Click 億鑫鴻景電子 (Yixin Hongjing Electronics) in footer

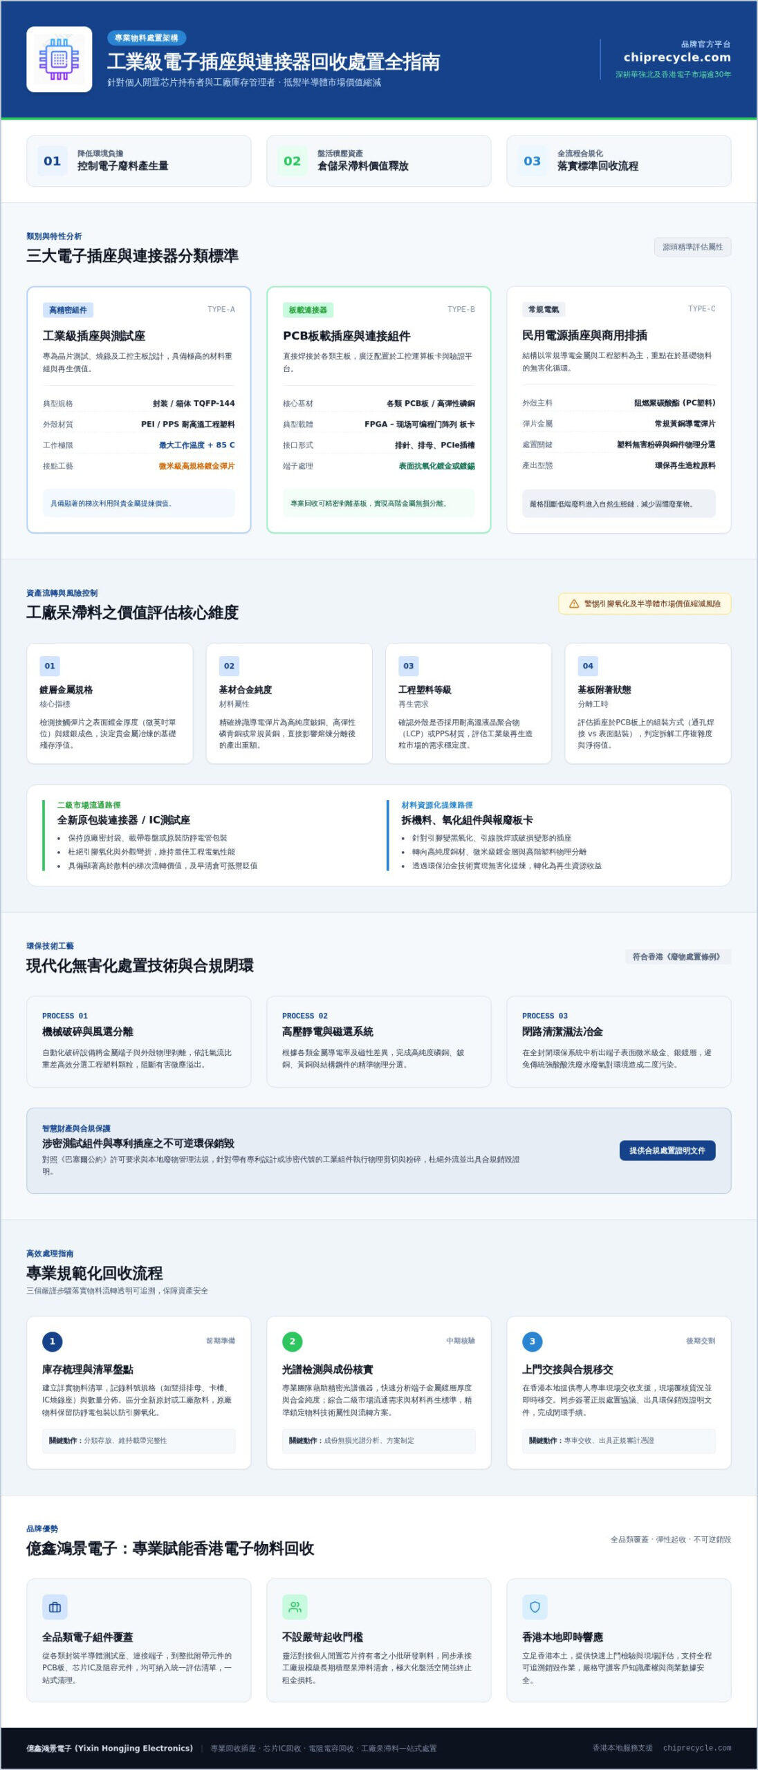click(110, 1748)
